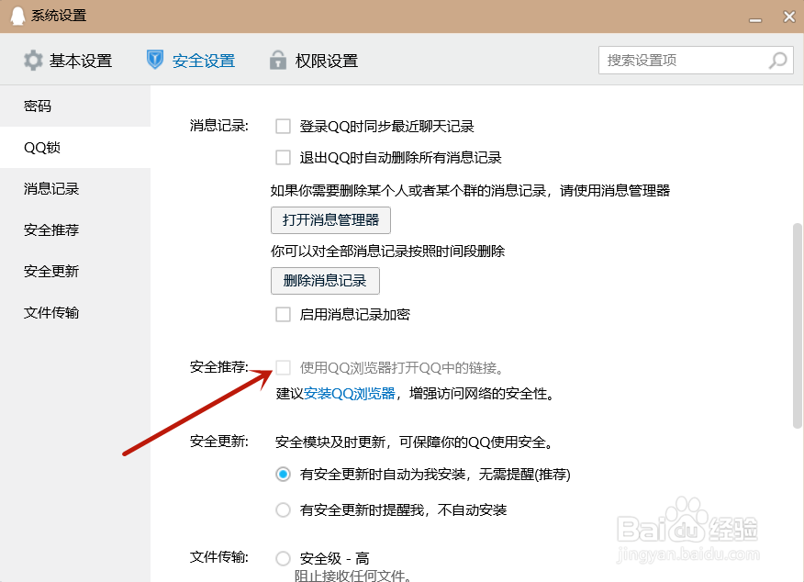Viewport: 804px width, 582px height.
Task: Select 有安全更新时提醒我，不自动安装 radio option
Action: pos(283,510)
